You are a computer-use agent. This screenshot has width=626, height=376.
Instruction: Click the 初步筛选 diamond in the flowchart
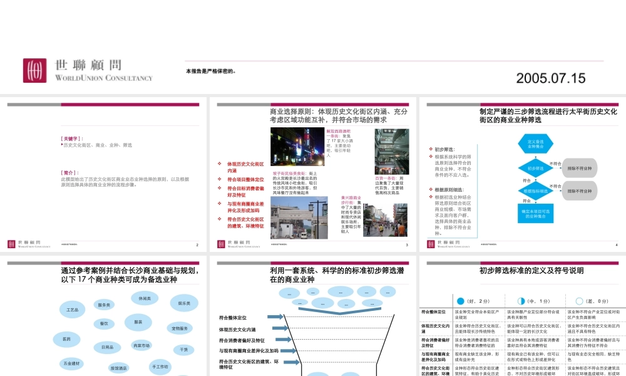coord(535,169)
